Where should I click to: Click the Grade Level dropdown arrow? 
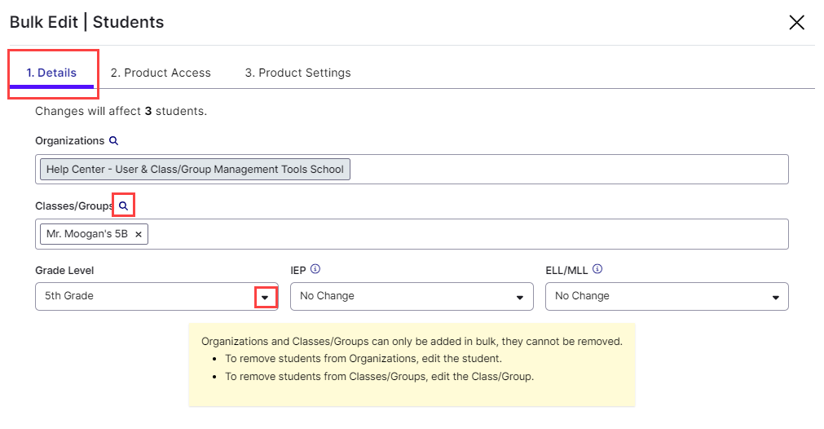point(265,298)
